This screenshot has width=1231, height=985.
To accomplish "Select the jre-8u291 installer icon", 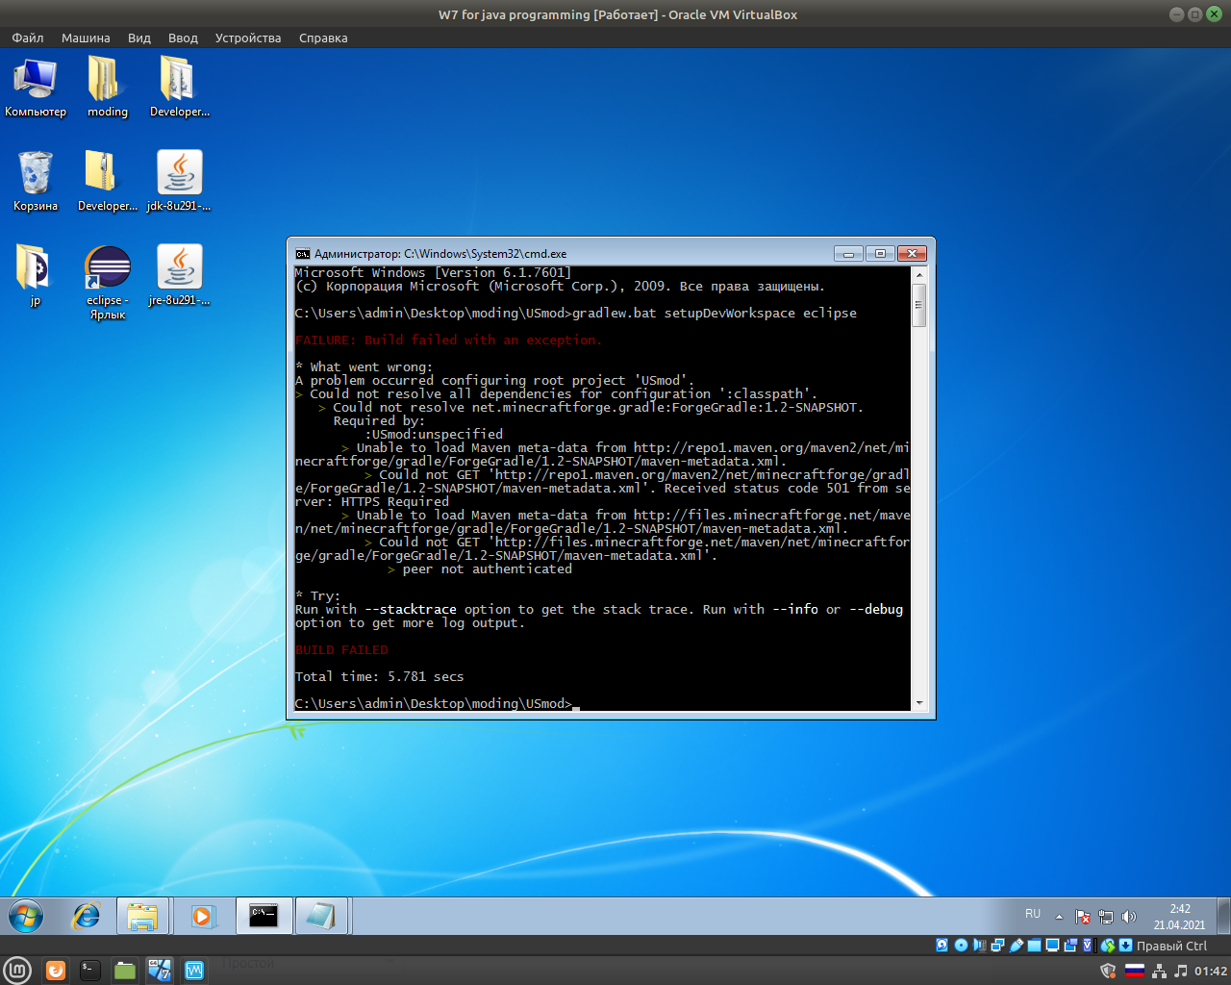I will click(179, 275).
